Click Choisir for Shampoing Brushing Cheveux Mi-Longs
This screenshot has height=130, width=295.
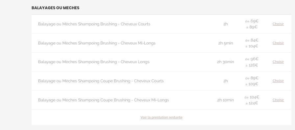click(278, 43)
